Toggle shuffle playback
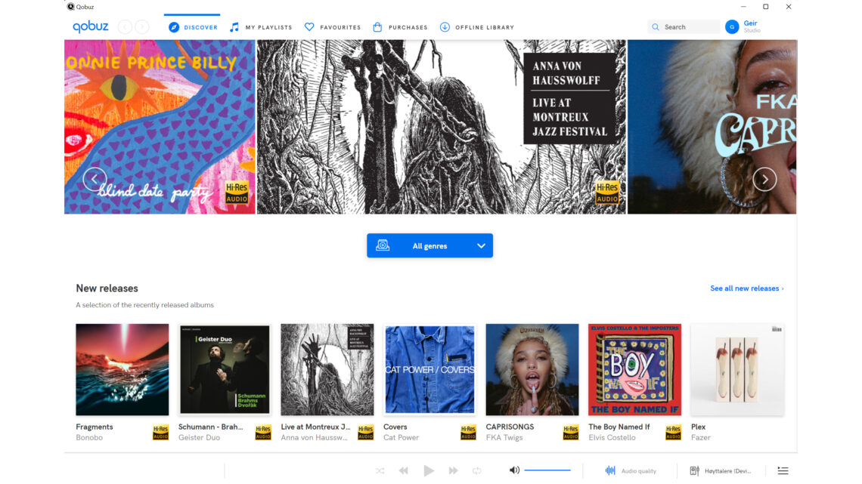 (x=380, y=471)
